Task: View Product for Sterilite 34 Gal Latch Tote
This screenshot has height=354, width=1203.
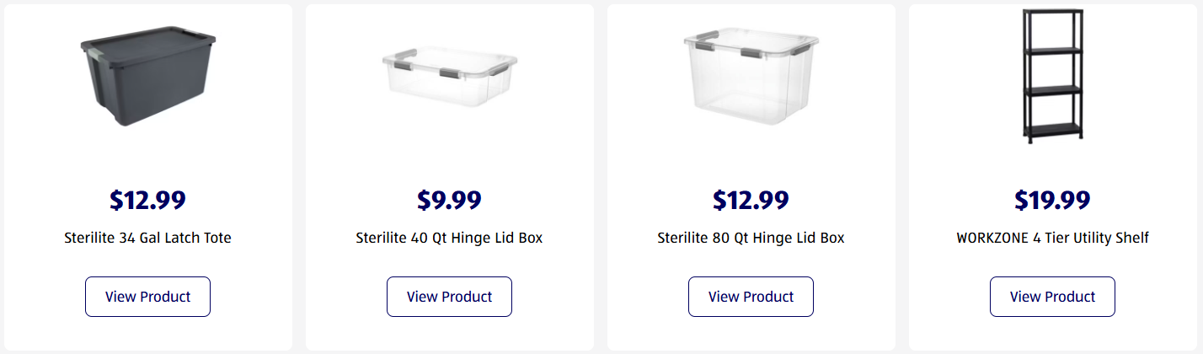Action: 147,297
